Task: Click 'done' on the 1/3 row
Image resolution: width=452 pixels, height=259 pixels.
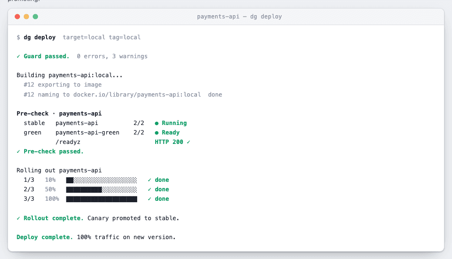Action: click(x=162, y=180)
